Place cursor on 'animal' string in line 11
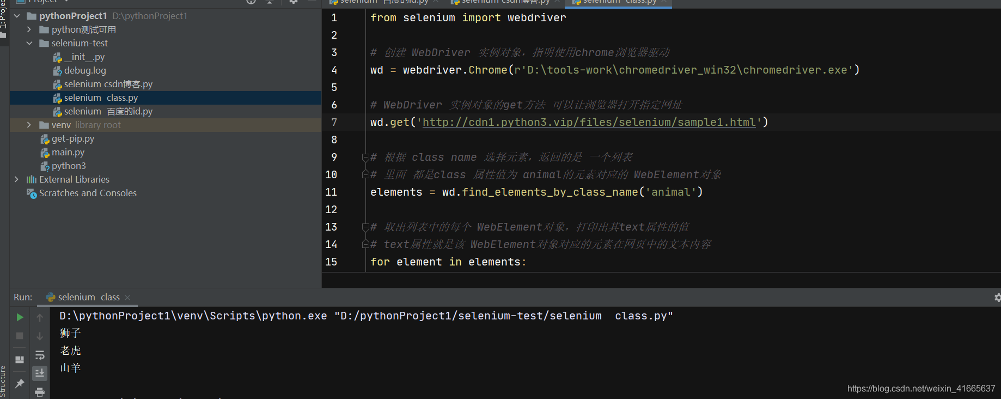 (x=671, y=192)
